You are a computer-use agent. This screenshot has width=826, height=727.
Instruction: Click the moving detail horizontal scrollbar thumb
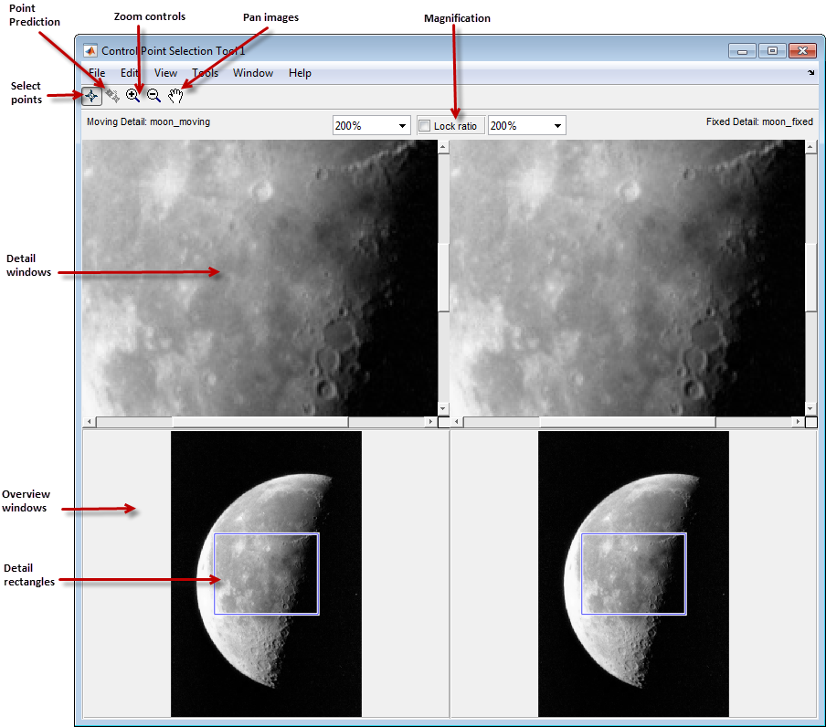259,422
